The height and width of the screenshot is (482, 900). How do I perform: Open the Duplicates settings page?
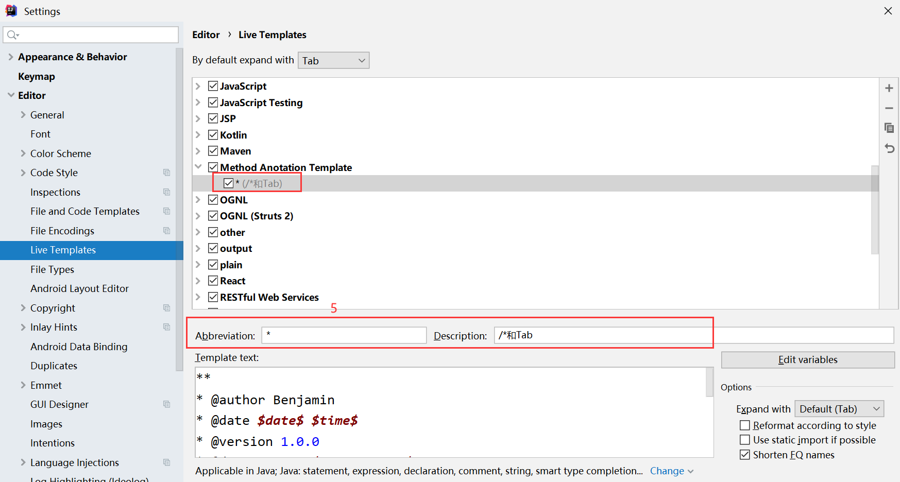(x=54, y=366)
